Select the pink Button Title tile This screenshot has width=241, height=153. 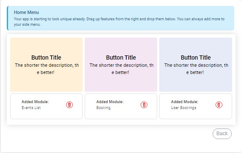tap(121, 65)
